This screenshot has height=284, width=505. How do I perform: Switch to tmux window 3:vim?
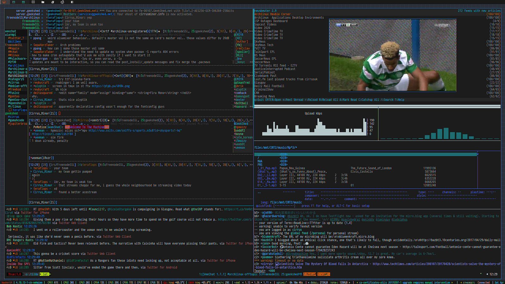[x=324, y=274]
